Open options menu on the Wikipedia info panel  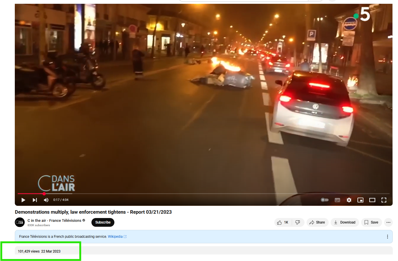pyautogui.click(x=387, y=237)
